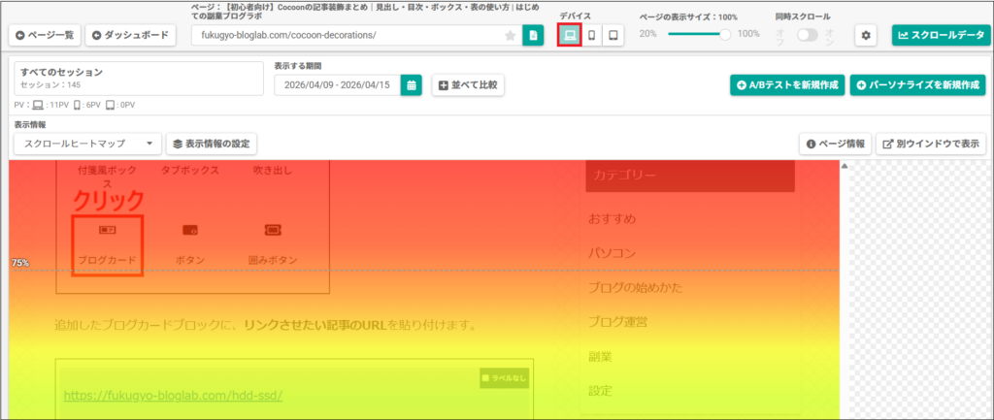Open the ブログの始めかた category link
994x420 pixels.
(x=635, y=288)
